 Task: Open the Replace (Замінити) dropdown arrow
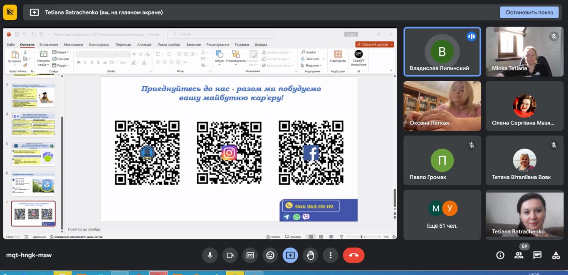click(x=323, y=59)
